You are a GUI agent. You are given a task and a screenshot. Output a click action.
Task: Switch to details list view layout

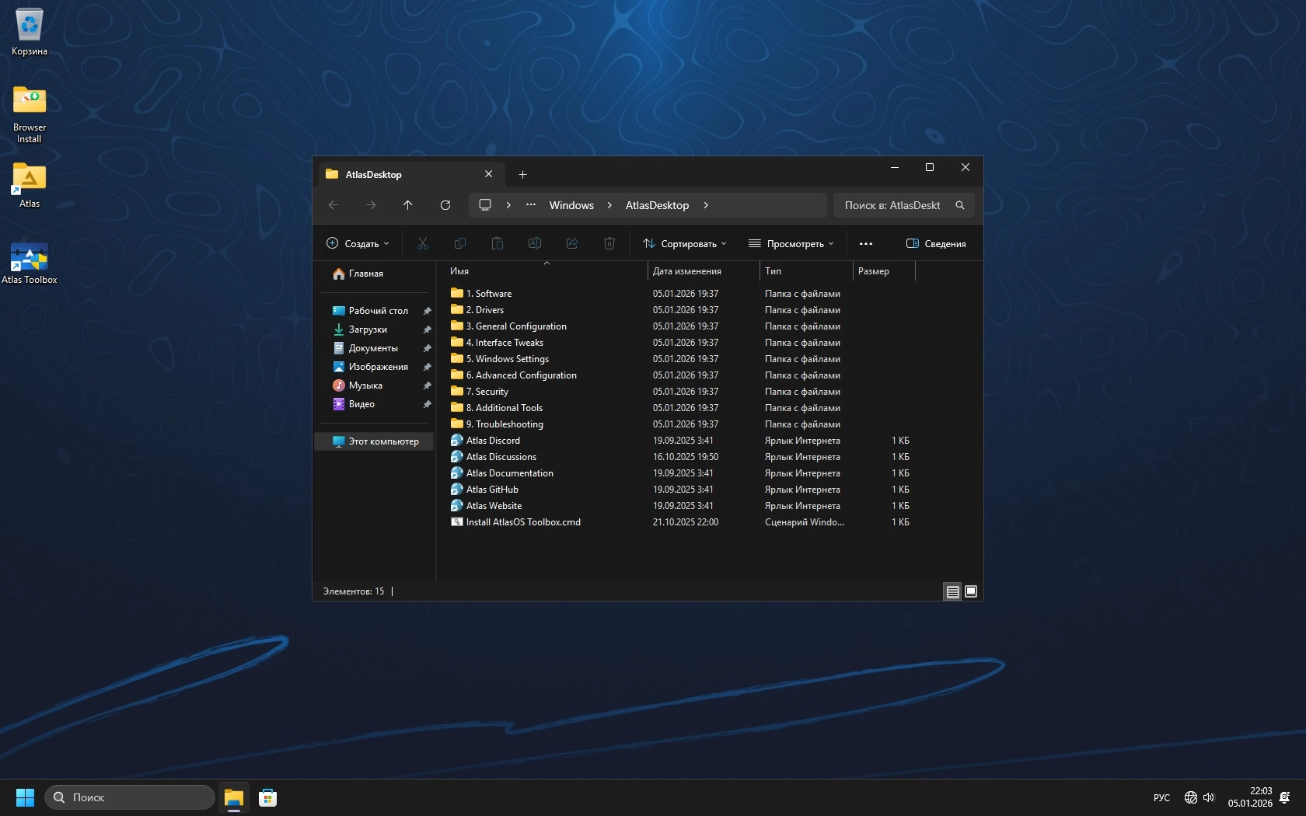(952, 592)
